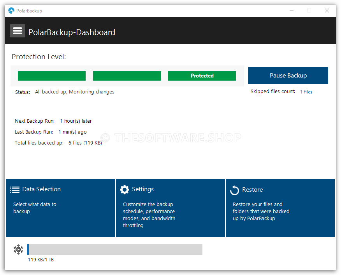Minimize the PolarBackup window

tap(292, 11)
